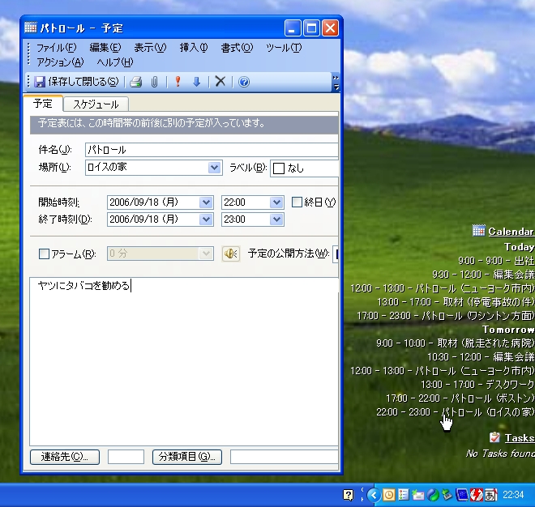
Task: Enable the アラーム reminder checkbox
Action: [x=44, y=253]
